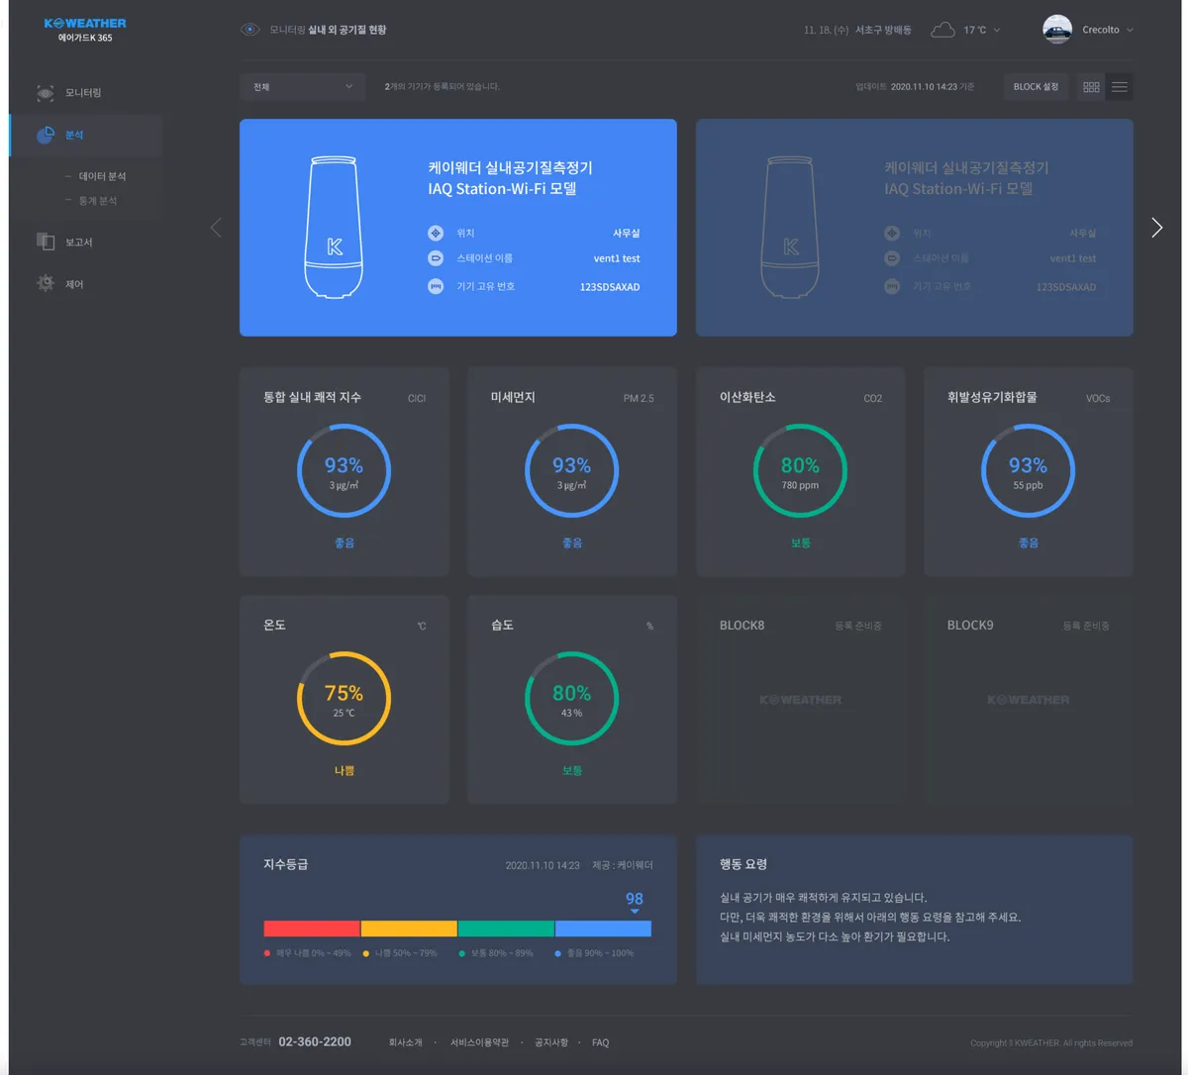
Task: Click the 제어 gear icon
Action: (46, 284)
